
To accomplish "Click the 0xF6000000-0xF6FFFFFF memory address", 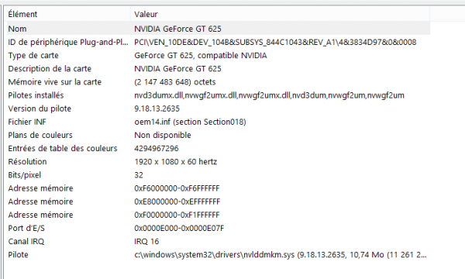I will (177, 188).
